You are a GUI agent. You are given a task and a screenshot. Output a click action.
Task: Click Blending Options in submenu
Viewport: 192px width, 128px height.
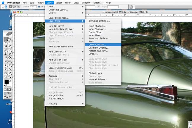pyautogui.click(x=103, y=21)
